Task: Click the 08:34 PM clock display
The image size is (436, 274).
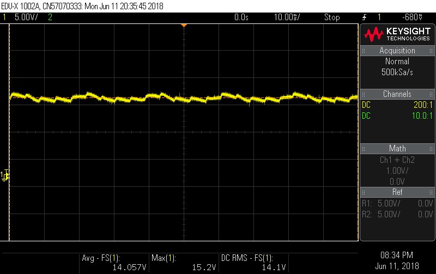Action: pos(397,255)
